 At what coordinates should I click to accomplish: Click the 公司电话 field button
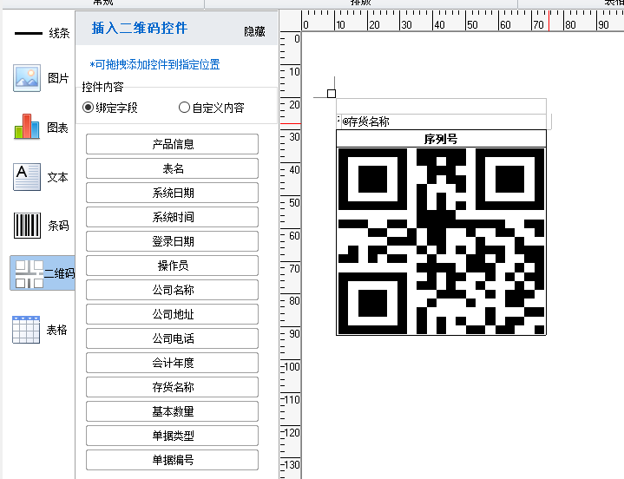tap(173, 338)
